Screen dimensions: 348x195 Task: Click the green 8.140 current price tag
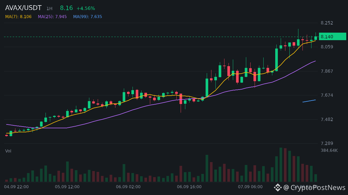click(332, 37)
